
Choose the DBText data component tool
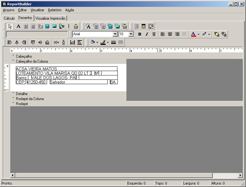point(88,26)
